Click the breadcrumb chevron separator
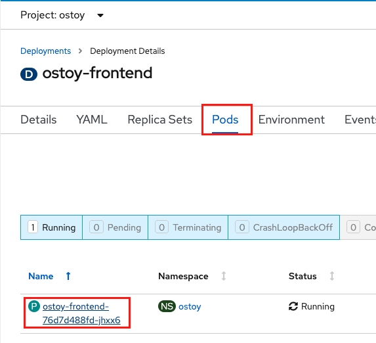The image size is (376, 343). pos(80,51)
